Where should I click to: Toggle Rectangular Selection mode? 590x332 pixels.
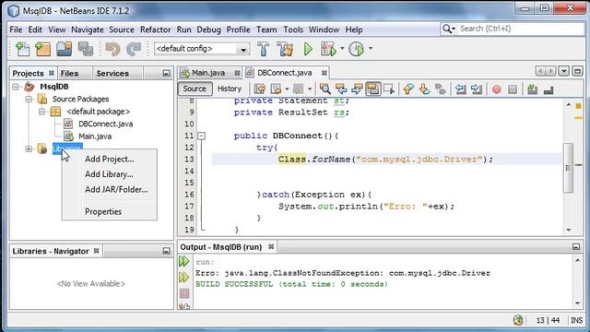pos(389,89)
